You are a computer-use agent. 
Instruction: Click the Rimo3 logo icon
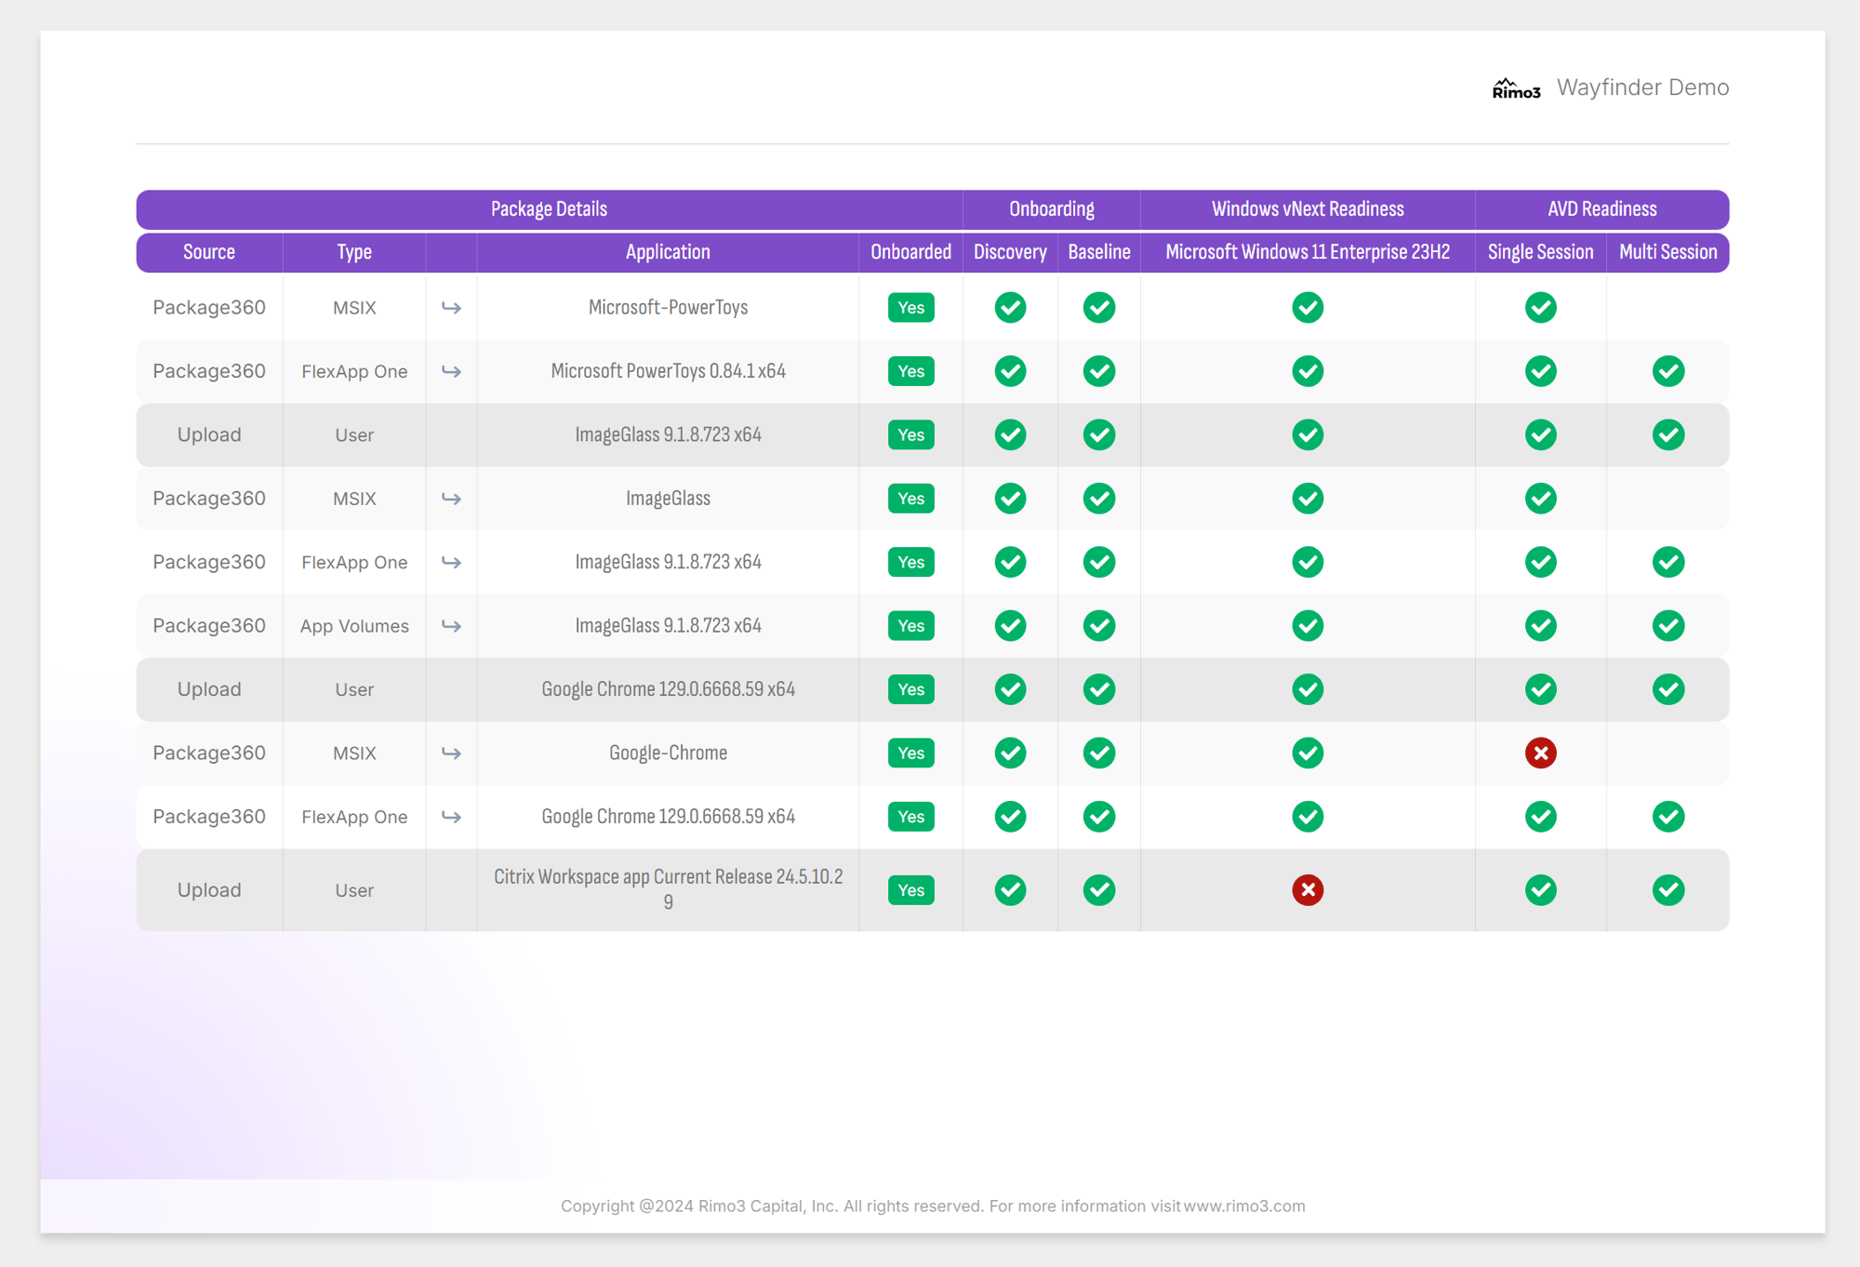point(1516,88)
